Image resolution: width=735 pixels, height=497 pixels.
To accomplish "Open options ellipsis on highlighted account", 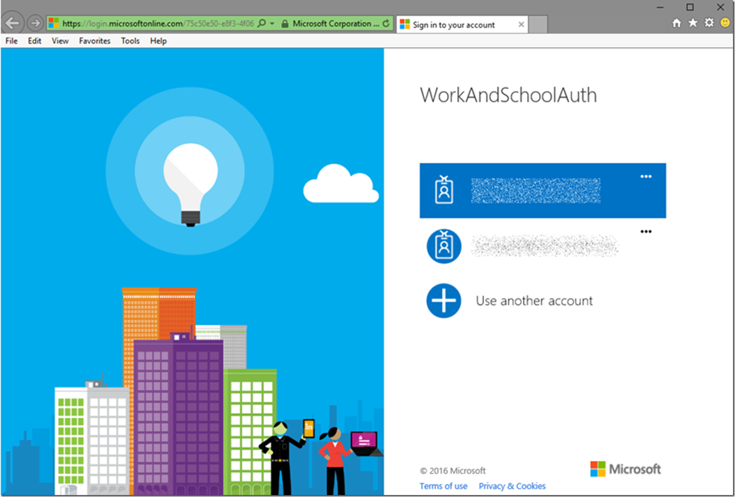I will (x=646, y=176).
